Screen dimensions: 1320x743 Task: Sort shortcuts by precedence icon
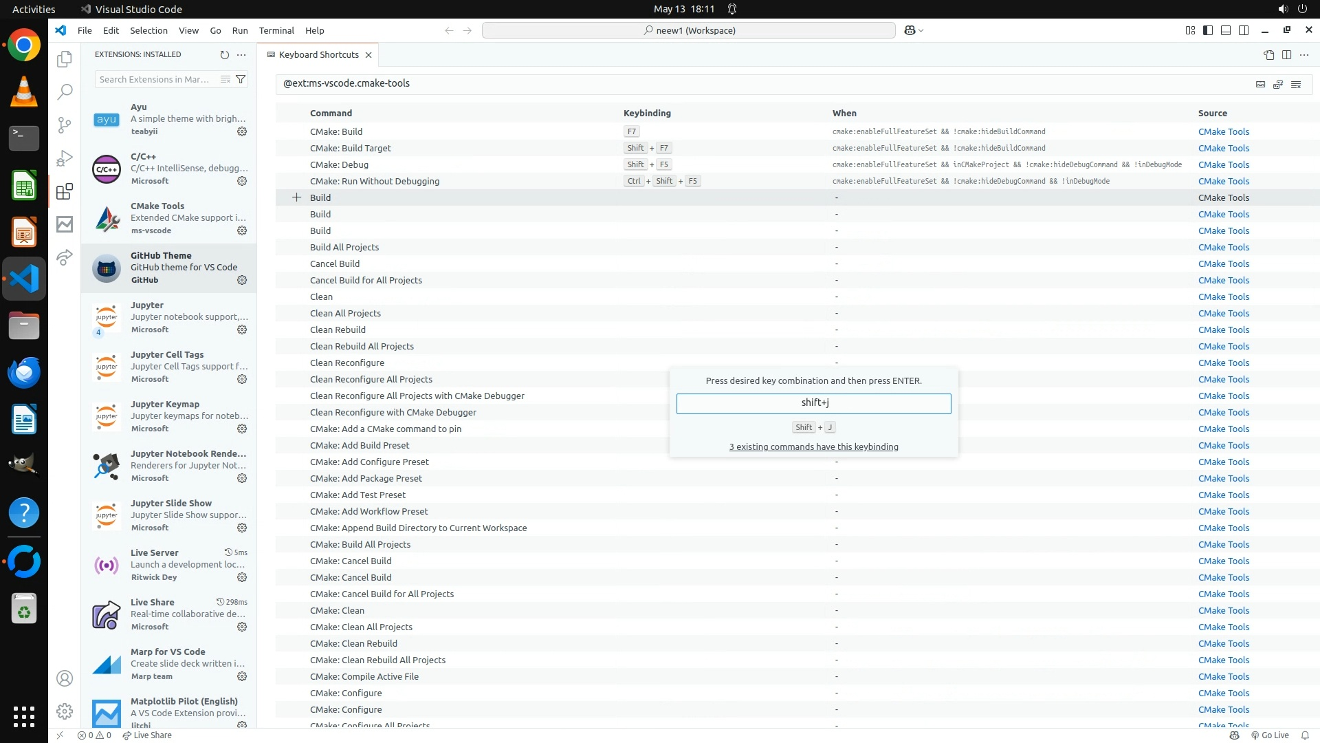(x=1278, y=84)
